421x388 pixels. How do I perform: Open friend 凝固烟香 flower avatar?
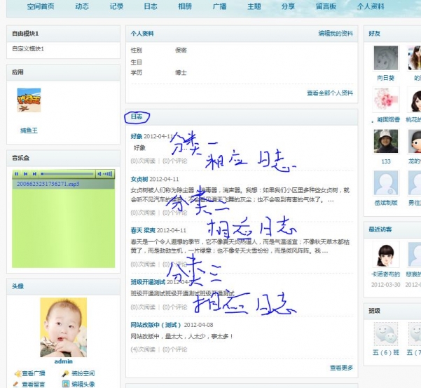coord(386,100)
